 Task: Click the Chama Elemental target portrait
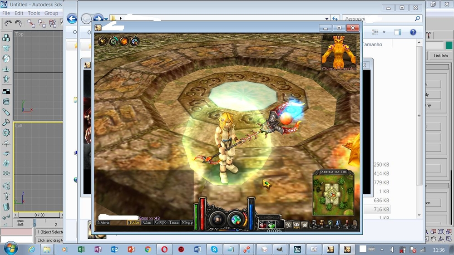click(x=339, y=53)
